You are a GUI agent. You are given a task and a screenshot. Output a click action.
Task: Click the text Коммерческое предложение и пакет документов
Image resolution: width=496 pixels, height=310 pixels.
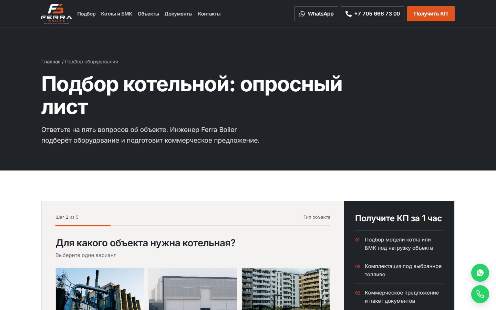(402, 297)
